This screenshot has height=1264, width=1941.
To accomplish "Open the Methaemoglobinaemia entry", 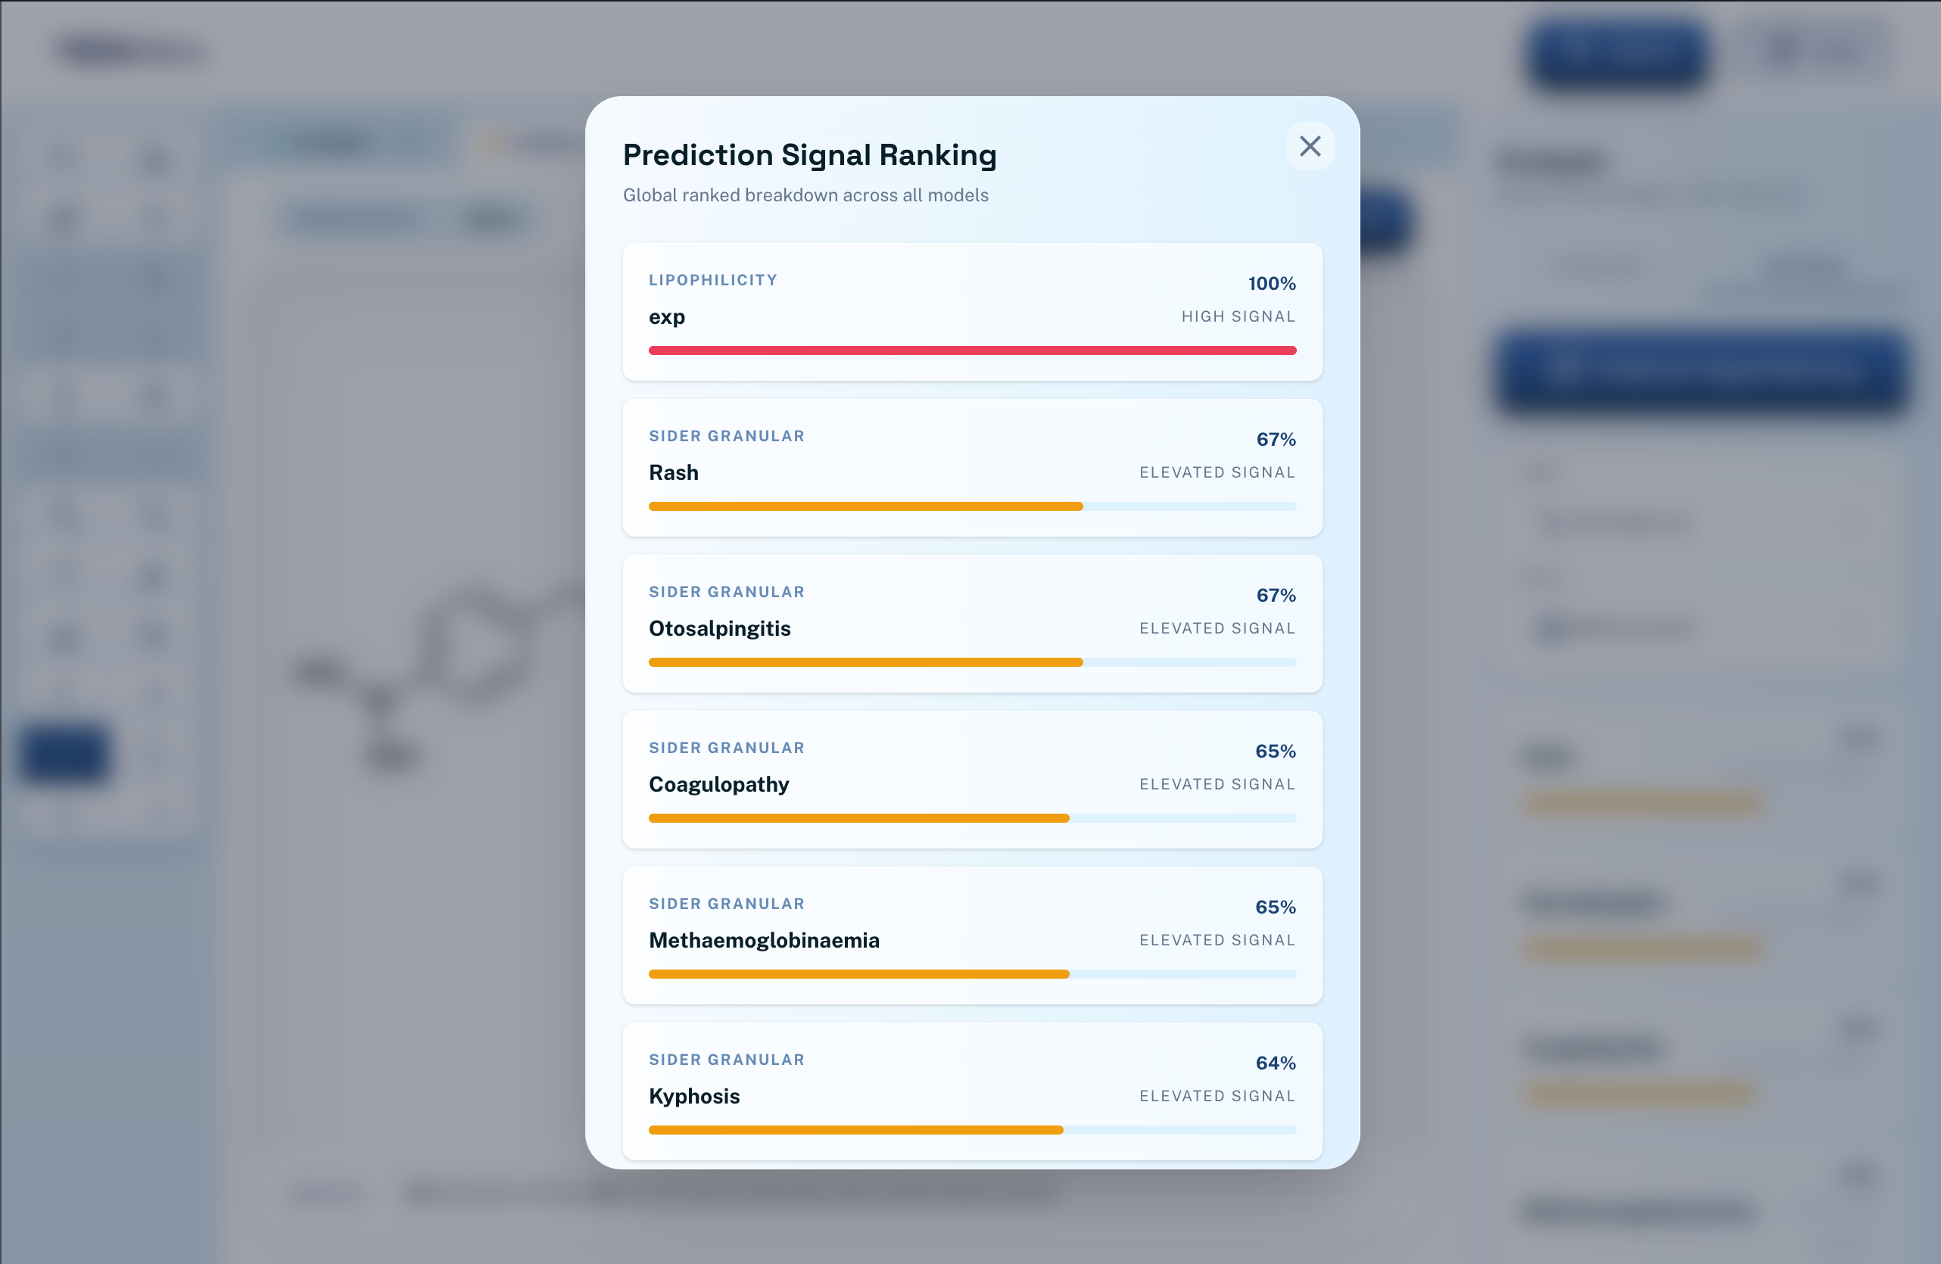I will 763,939.
